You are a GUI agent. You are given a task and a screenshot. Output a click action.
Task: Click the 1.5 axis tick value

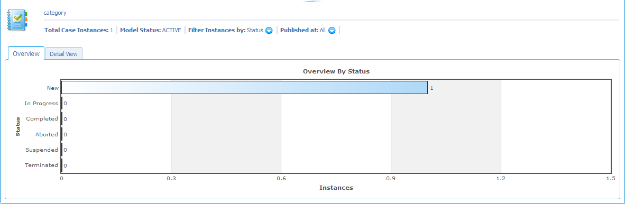611,179
